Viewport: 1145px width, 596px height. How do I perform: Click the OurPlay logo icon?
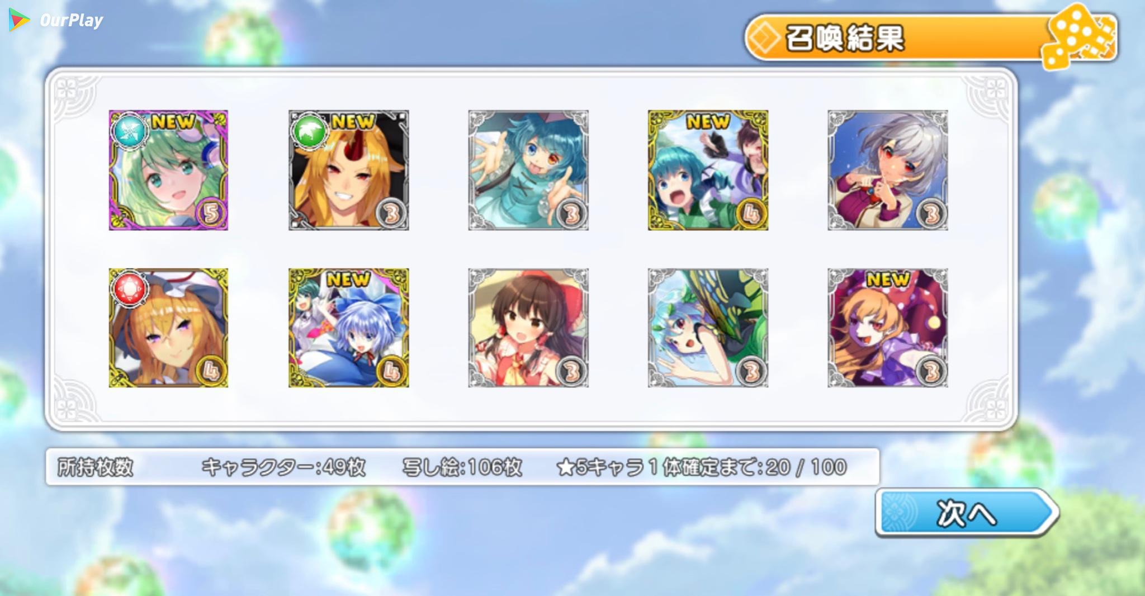pos(19,20)
